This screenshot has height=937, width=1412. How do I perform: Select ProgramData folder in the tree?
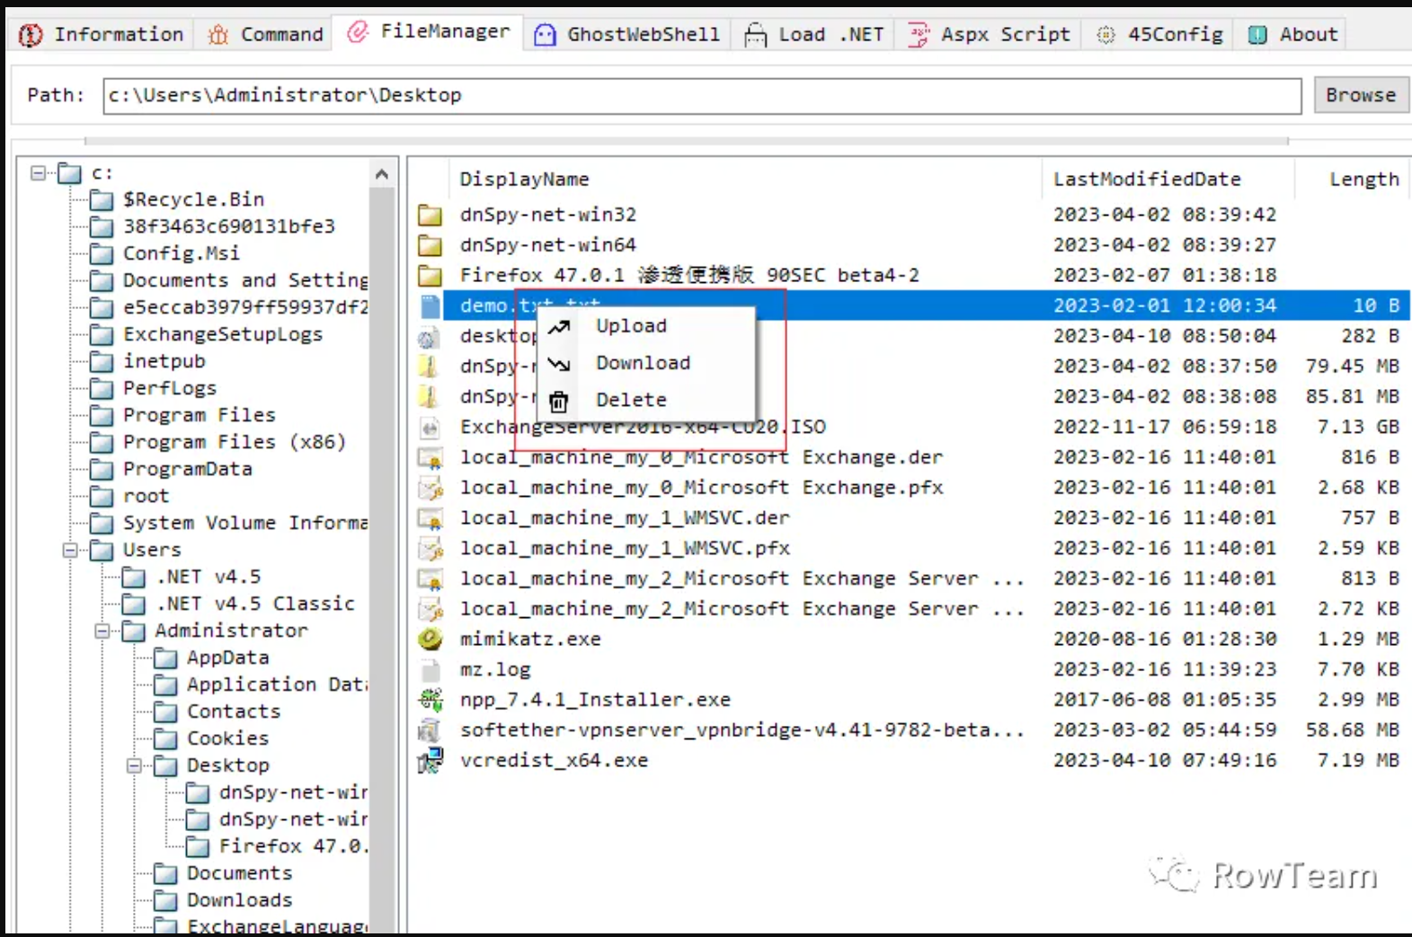[187, 469]
